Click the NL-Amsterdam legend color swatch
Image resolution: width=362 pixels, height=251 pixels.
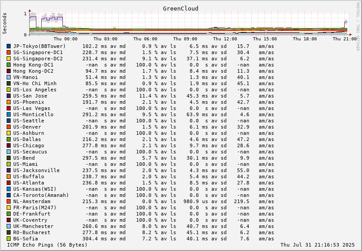pos(8,201)
